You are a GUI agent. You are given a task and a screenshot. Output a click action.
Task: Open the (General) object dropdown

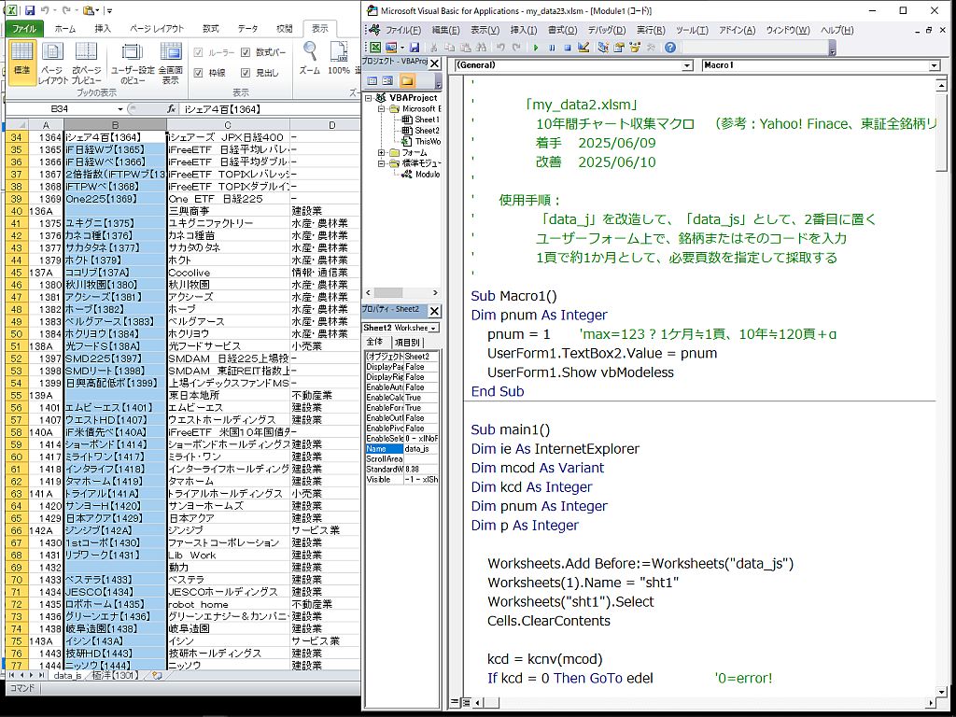[x=688, y=65]
